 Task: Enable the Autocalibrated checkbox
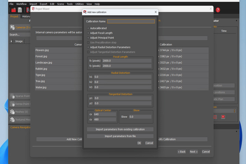(88, 28)
